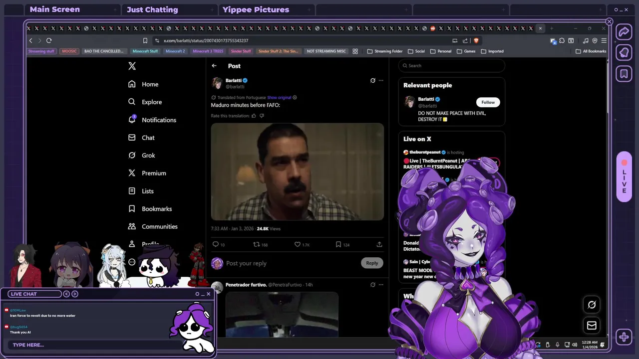
Task: Open the browser hamburger menu
Action: pyautogui.click(x=604, y=40)
